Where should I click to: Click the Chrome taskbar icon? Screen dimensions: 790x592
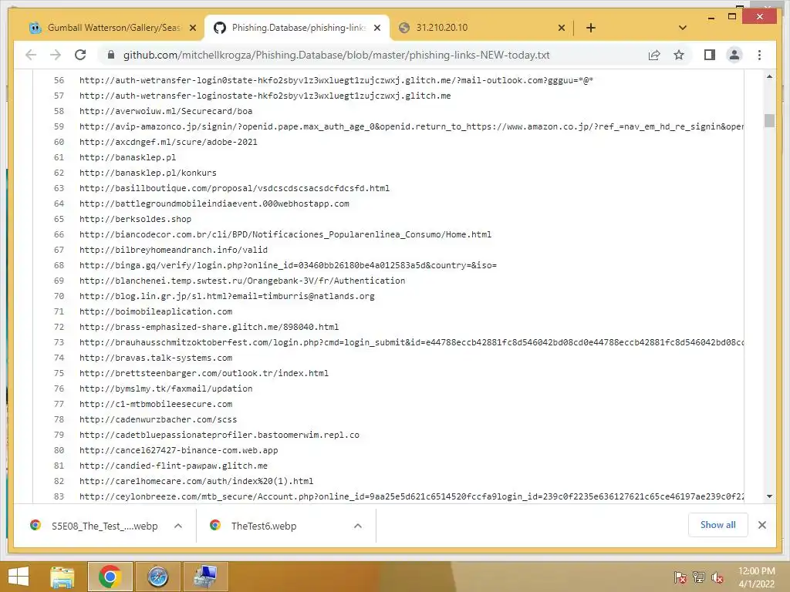(x=110, y=577)
